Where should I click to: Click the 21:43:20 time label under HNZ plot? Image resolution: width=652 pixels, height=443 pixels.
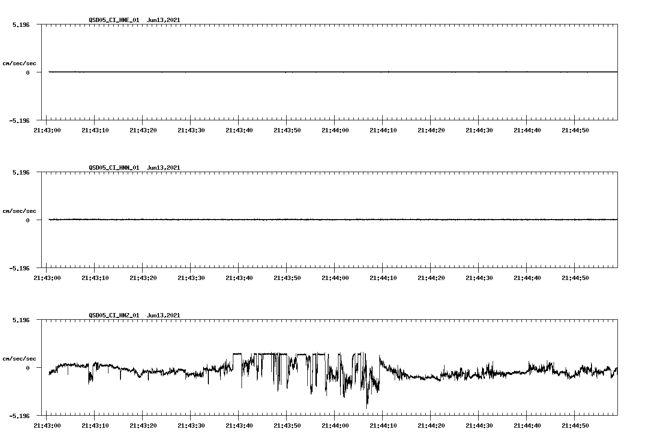point(143,426)
